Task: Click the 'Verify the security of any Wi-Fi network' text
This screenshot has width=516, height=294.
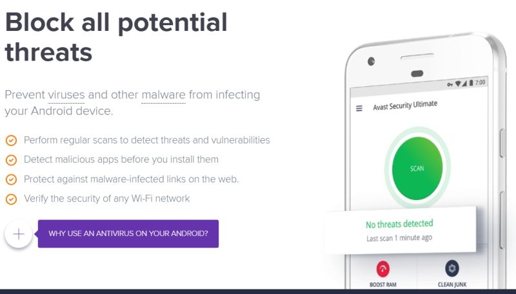Action: click(x=106, y=199)
